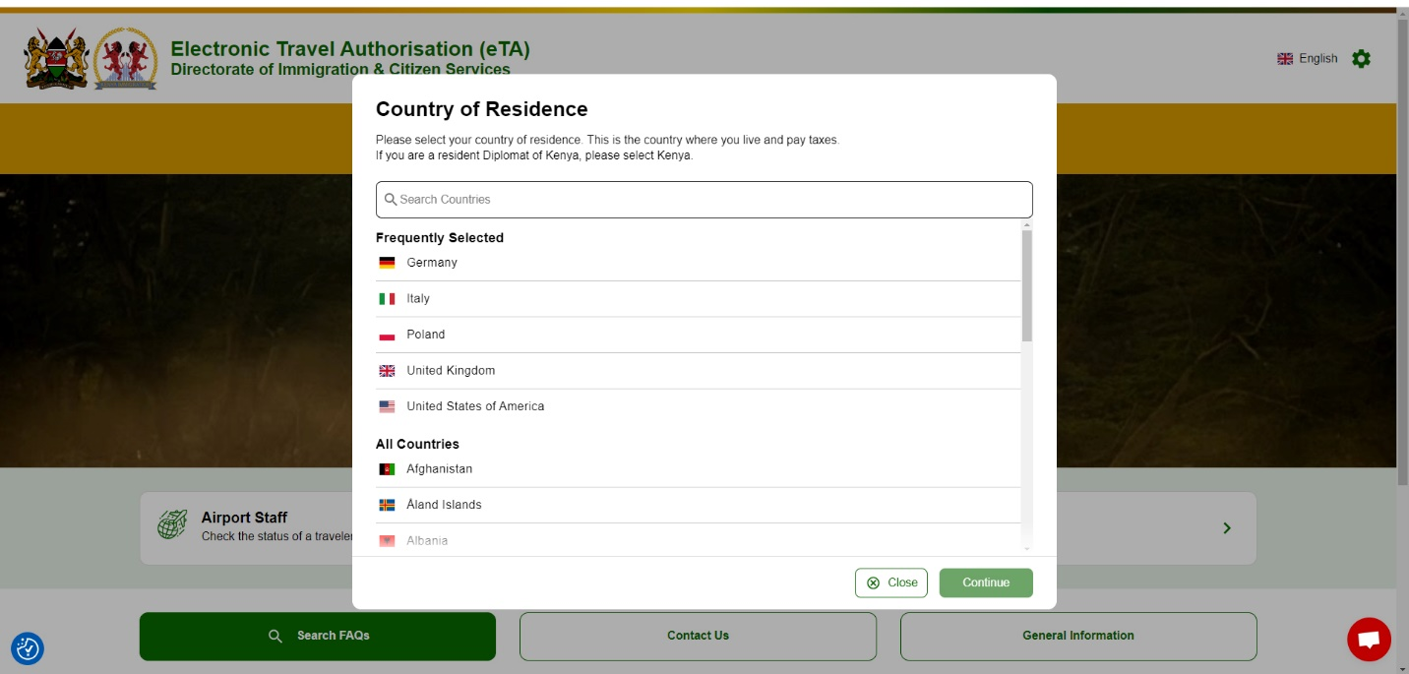Select Afghanistan from All Countries
Viewport: 1409px width, 674px height.
(x=439, y=469)
